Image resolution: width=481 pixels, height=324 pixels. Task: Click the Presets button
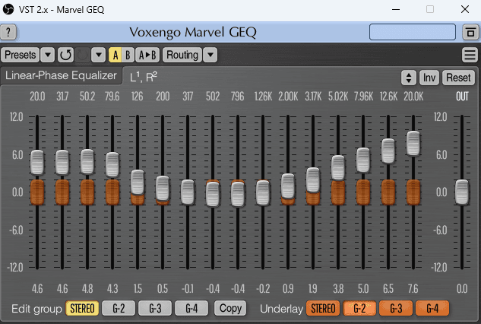tap(21, 55)
